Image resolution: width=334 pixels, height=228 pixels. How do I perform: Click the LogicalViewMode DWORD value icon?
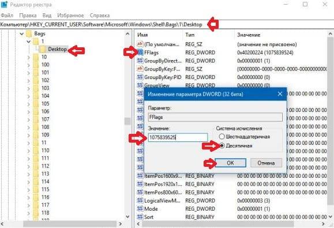pyautogui.click(x=140, y=200)
